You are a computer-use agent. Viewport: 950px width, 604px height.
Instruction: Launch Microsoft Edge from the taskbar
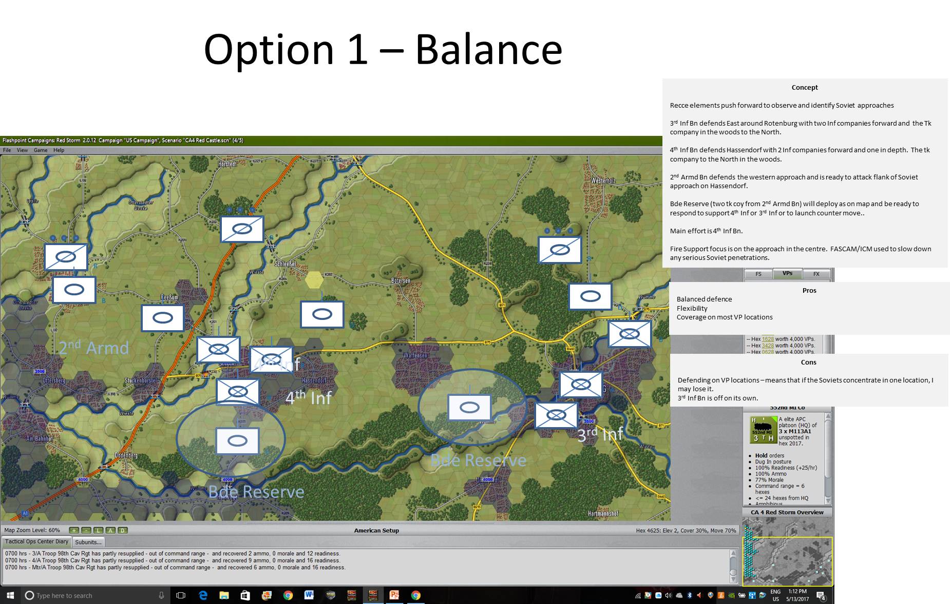pos(203,595)
